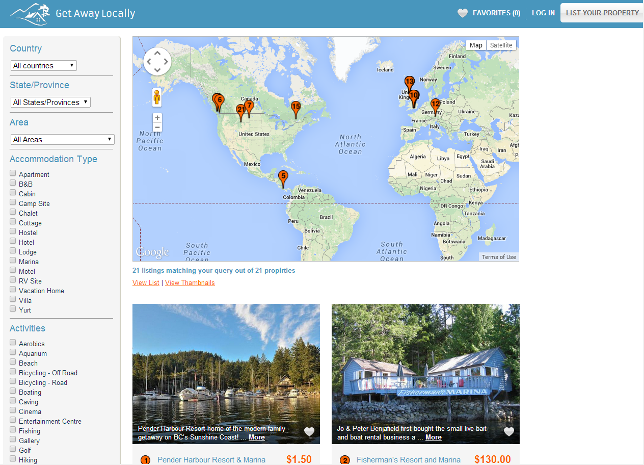Screen dimensions: 644x465
Task: Open FAVORITES via the header heart icon
Action: (463, 13)
